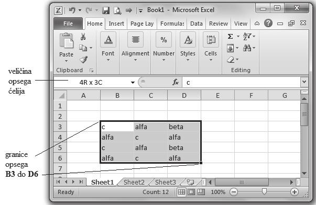Screen dimensions: 316x205
Task: Open the Alignment group icon
Action: point(135,39)
